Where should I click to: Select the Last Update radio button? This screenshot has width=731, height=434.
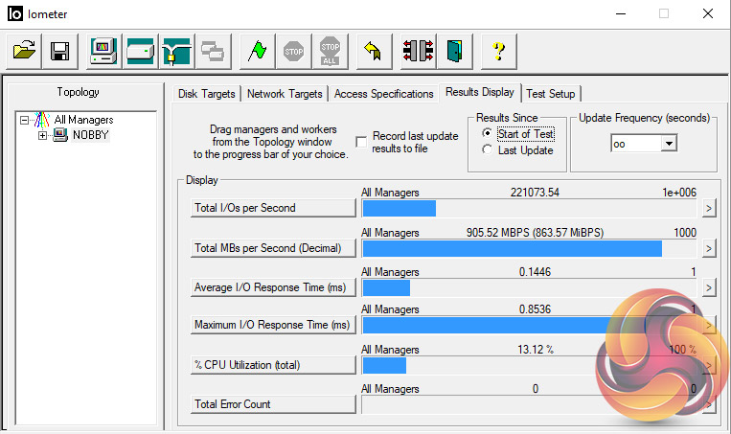point(488,150)
